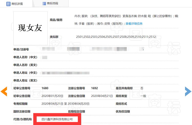The image size is (192, 125).
Task: Open the 查看详细信息 link
Action: tap(134, 24)
